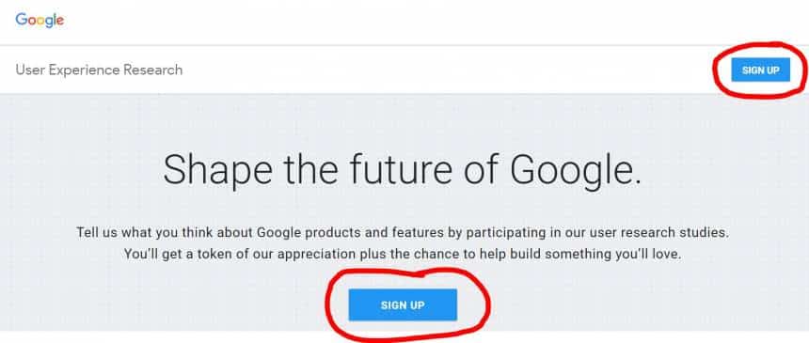The image size is (809, 343).
Task: Click the SIGN UP button beside User Experience Research
Action: click(760, 70)
